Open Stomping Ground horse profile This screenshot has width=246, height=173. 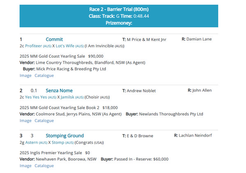point(64,135)
